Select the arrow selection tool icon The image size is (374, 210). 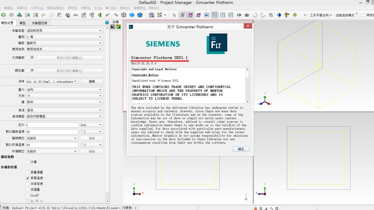click(x=174, y=15)
